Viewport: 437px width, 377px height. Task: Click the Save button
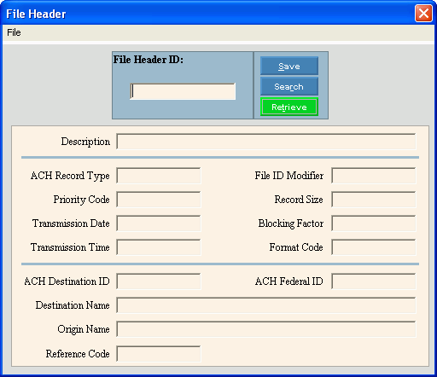[289, 66]
